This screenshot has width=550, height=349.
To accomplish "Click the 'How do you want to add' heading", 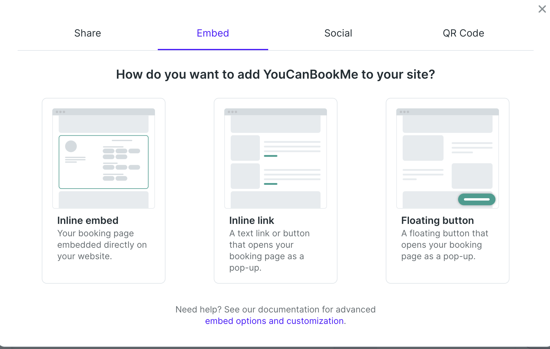I will (275, 74).
